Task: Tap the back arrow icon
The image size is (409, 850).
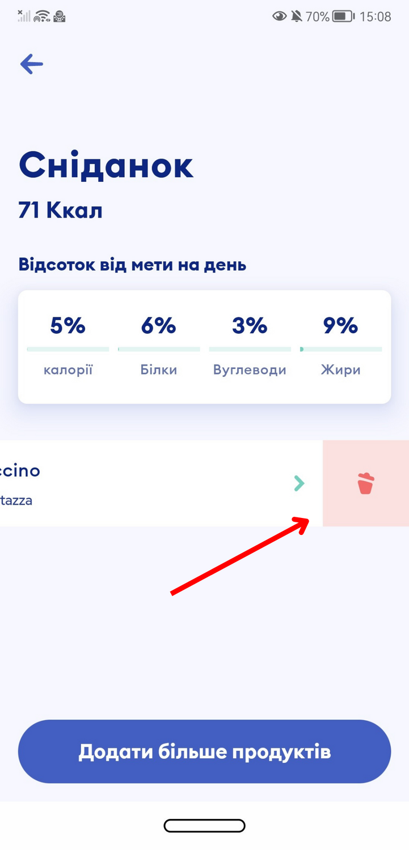Action: click(x=32, y=64)
